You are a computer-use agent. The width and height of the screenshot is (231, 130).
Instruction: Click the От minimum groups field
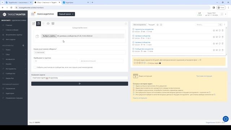(55, 61)
